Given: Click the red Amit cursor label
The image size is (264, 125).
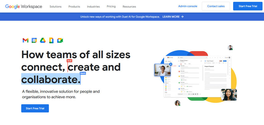Looking at the screenshot, I should pos(69,61).
